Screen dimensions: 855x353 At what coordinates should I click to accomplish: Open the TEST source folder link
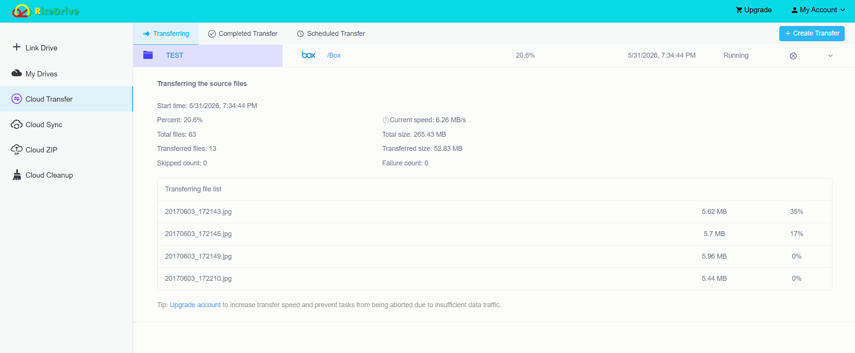pos(174,55)
